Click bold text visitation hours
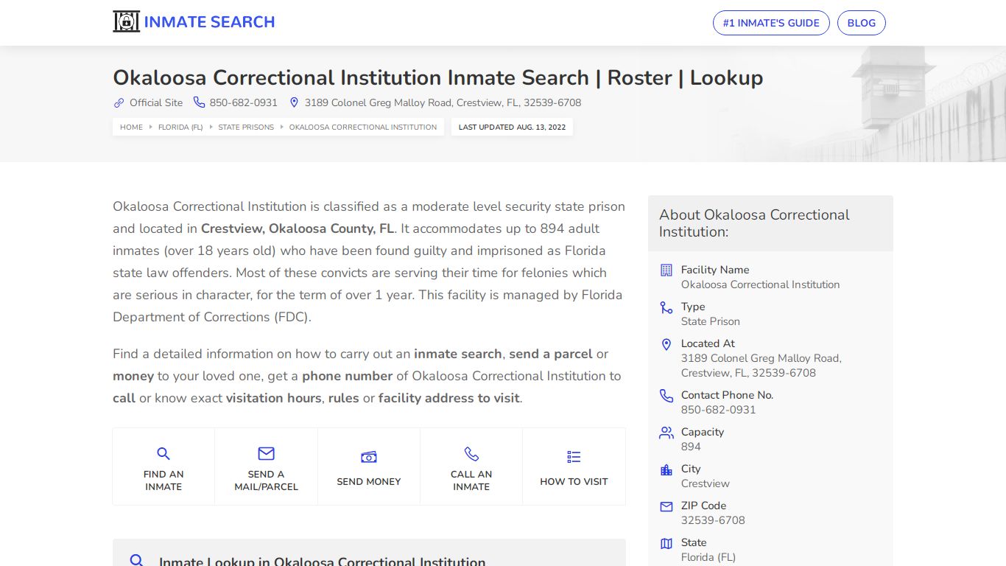 [274, 398]
